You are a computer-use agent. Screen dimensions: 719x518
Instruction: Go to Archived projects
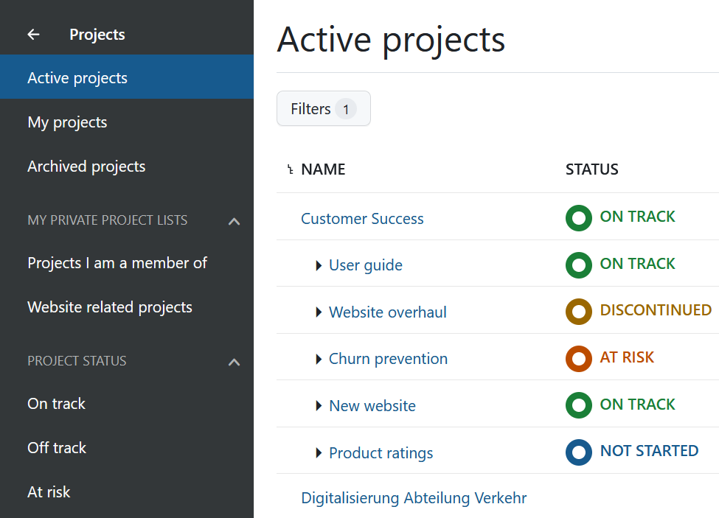(86, 167)
